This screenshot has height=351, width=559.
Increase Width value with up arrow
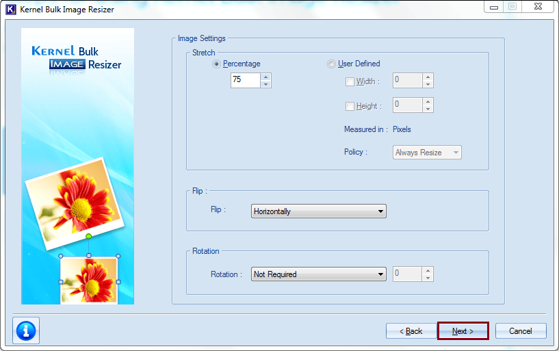(x=428, y=77)
